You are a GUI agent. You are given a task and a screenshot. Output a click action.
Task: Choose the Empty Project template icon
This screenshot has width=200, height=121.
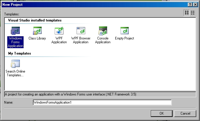click(x=125, y=31)
